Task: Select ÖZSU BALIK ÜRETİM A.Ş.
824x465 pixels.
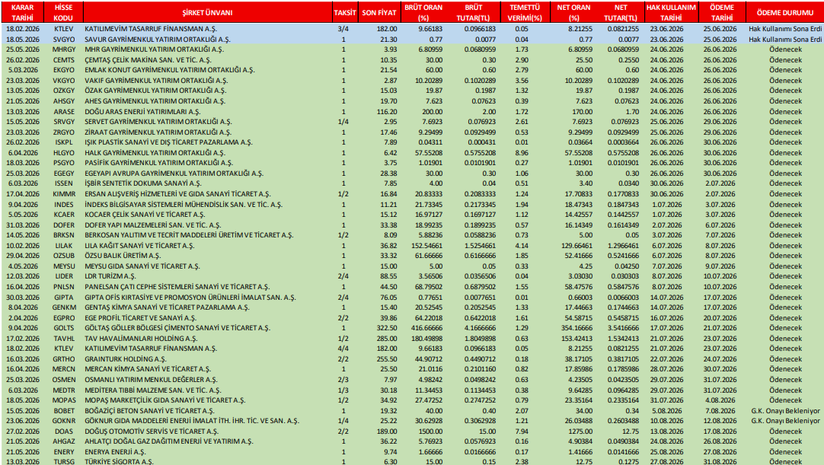Action: point(123,256)
